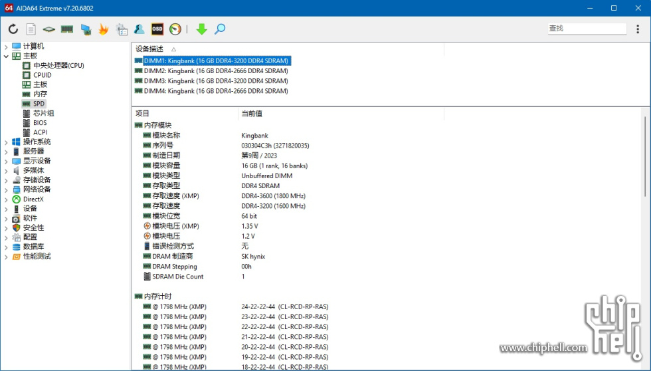651x371 pixels.
Task: Click the 内存计时 section header
Action: click(x=153, y=297)
